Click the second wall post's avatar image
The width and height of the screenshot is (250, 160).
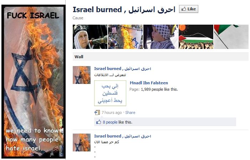pos(82,142)
